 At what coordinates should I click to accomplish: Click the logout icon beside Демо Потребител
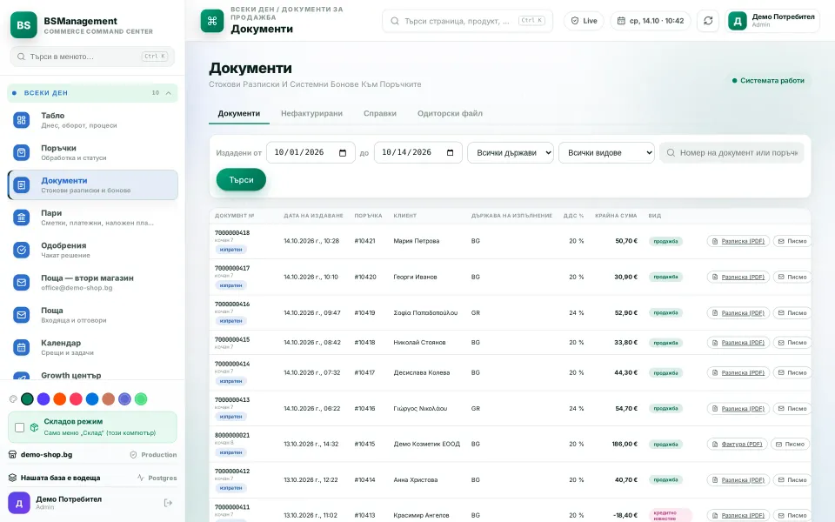click(168, 503)
